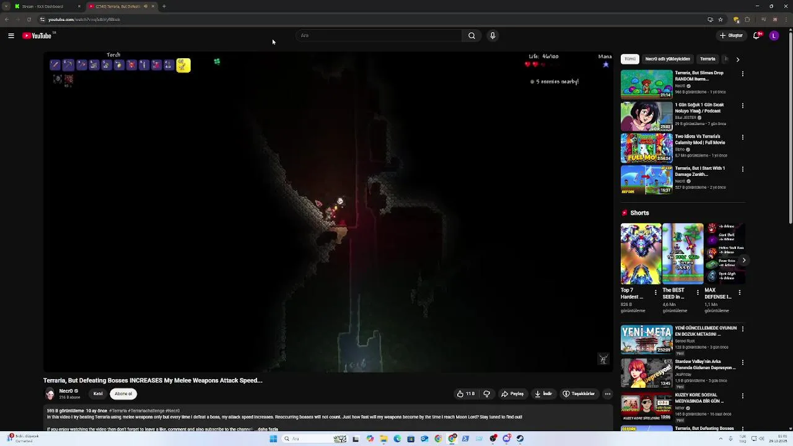Bookmark this page with star icon
The height and width of the screenshot is (446, 793).
[x=720, y=20]
